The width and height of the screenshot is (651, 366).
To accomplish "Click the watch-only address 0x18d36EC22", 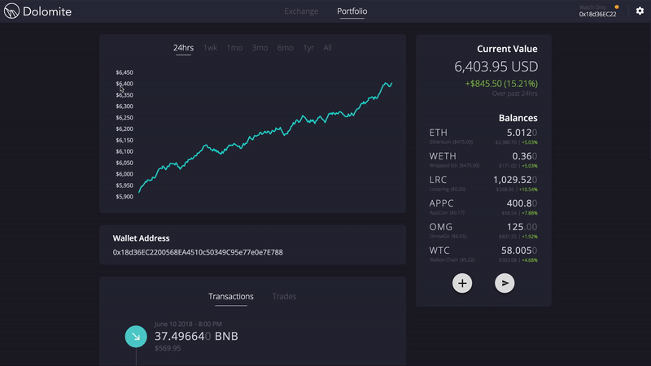I will [x=597, y=15].
